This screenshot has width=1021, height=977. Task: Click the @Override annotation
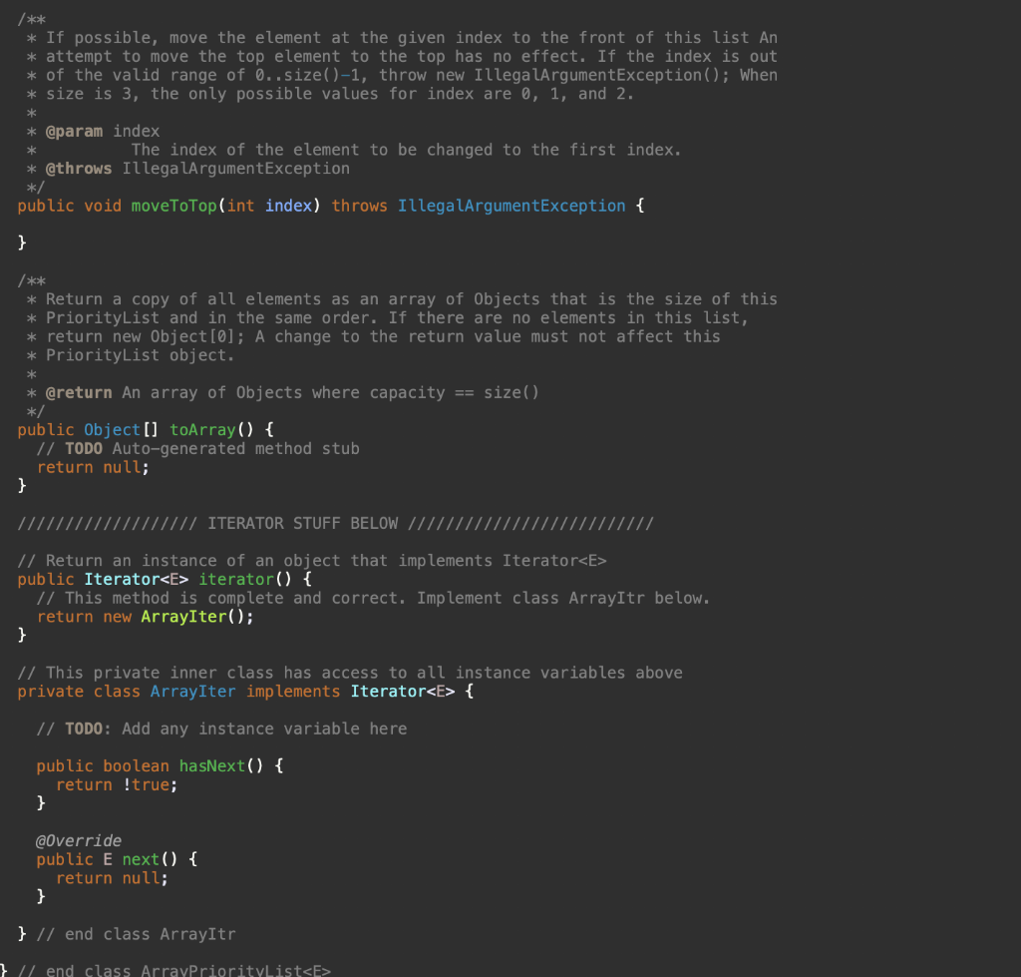pos(79,841)
